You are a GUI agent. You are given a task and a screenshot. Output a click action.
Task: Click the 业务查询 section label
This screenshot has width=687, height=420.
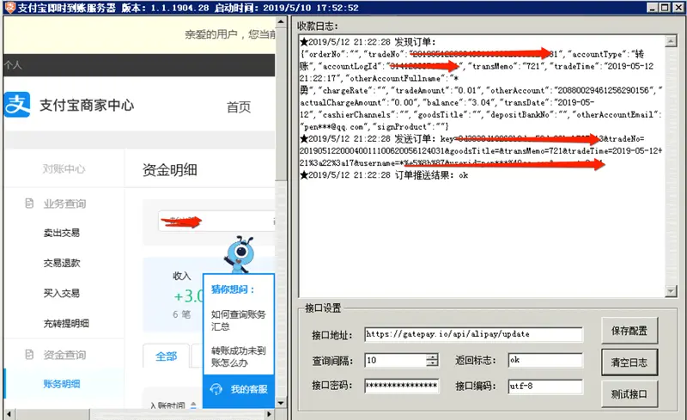(65, 204)
